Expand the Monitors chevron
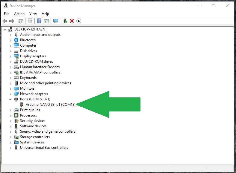 10,89
